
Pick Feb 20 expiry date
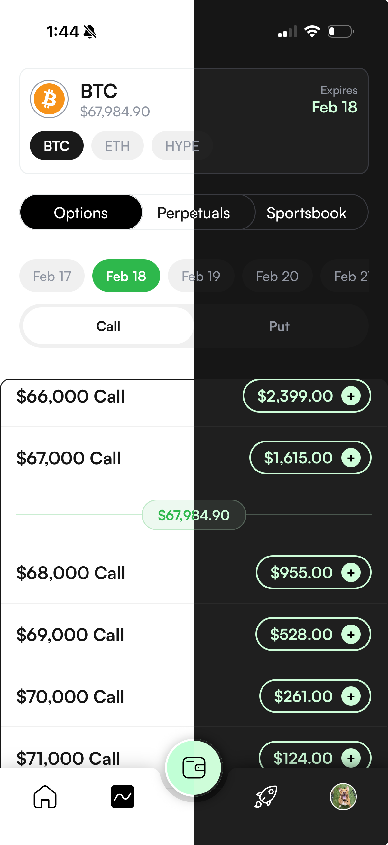[x=277, y=276]
